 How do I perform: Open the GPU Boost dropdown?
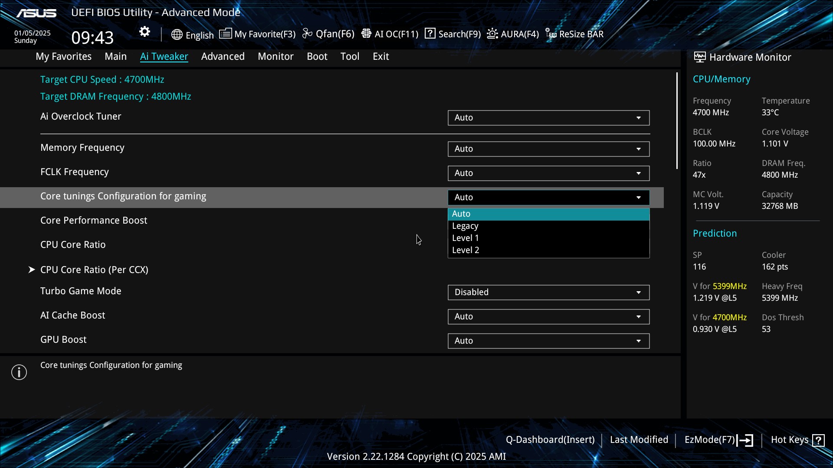click(x=548, y=341)
